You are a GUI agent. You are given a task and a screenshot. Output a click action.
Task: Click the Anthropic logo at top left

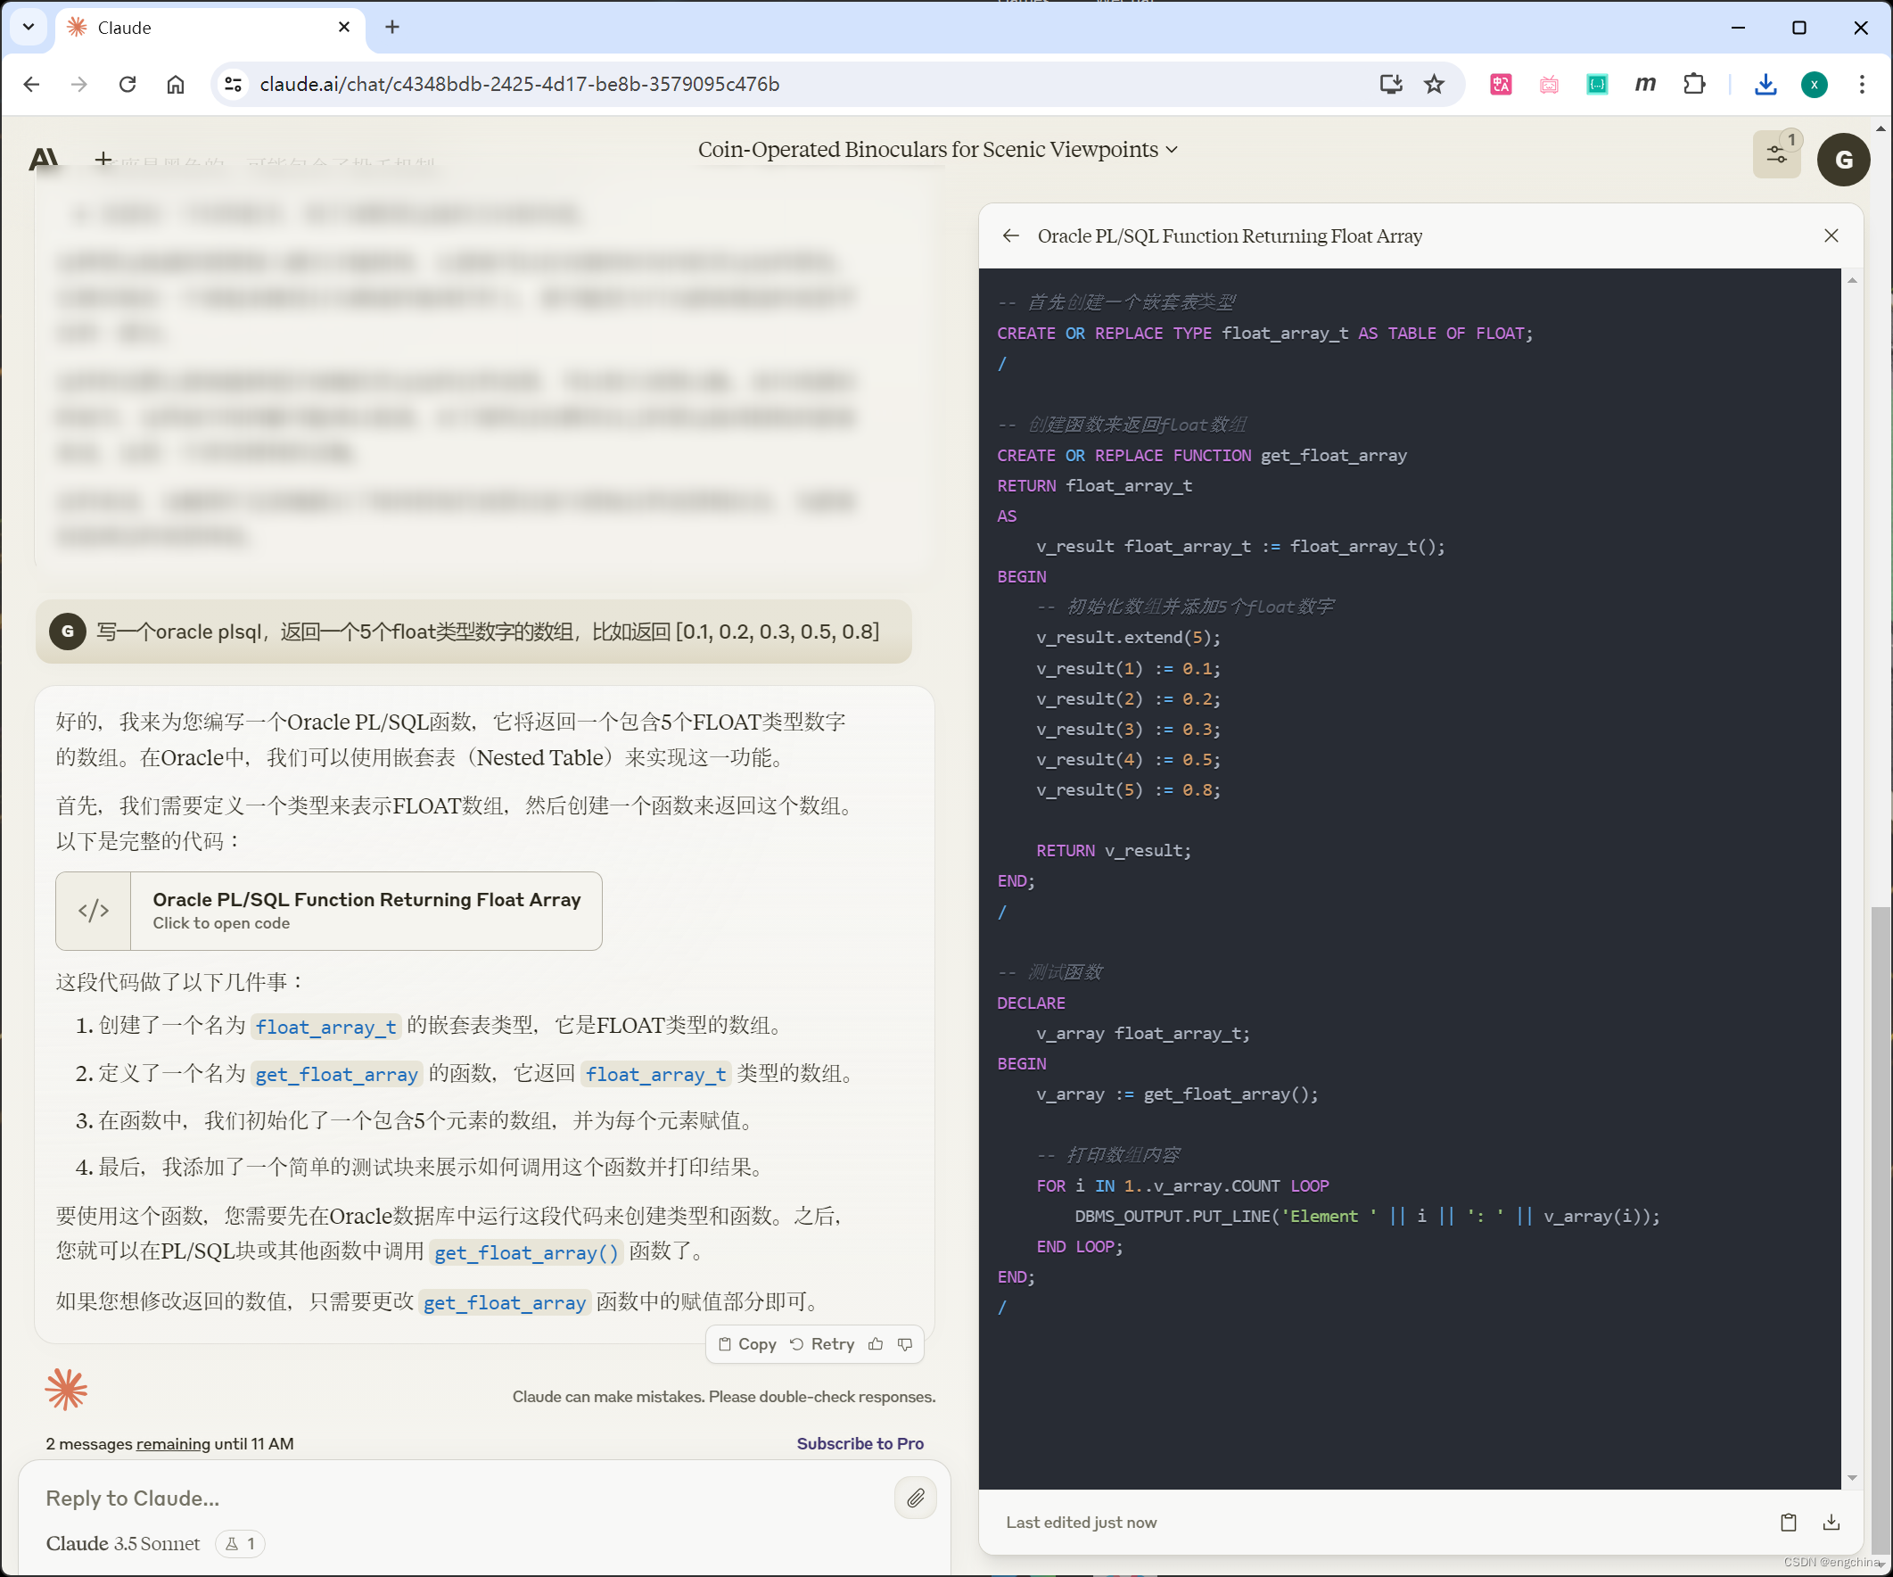(x=44, y=160)
